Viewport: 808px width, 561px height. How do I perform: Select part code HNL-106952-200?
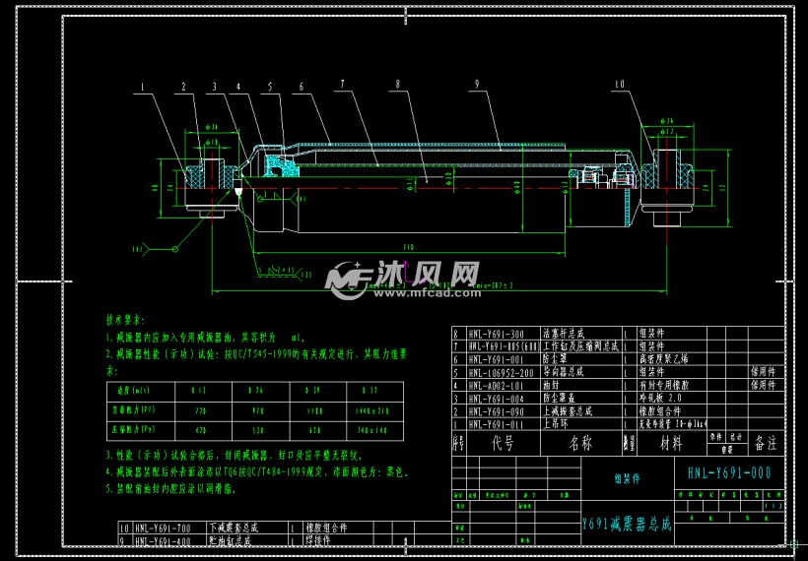point(501,373)
